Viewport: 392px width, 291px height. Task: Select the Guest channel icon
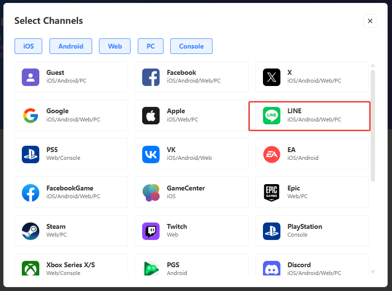pyautogui.click(x=31, y=77)
